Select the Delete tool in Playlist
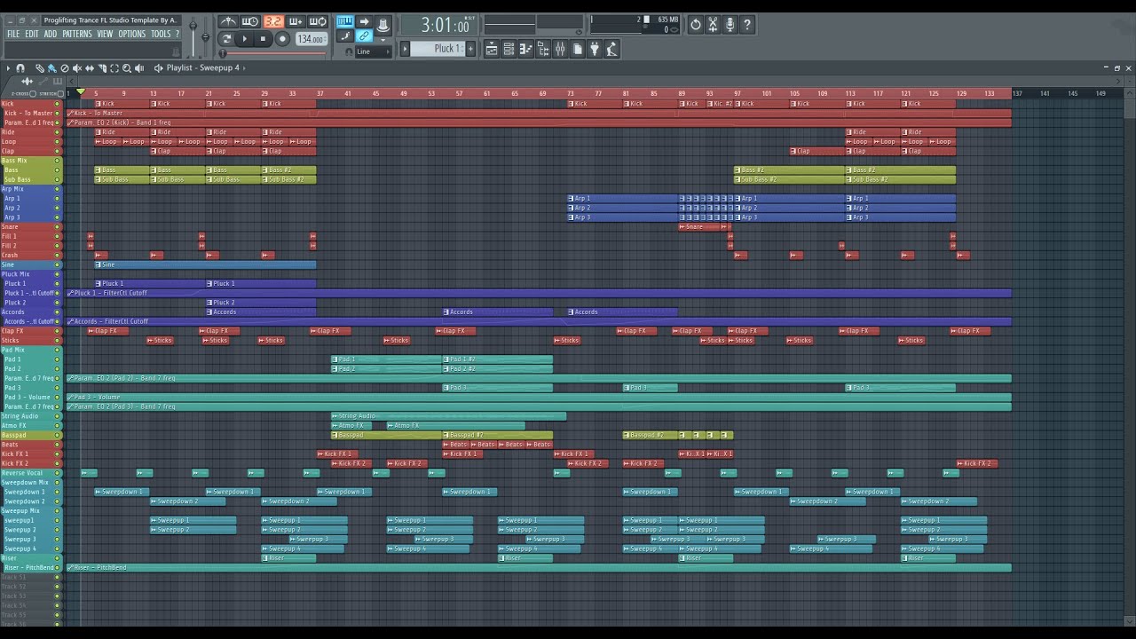The image size is (1136, 639). pyautogui.click(x=65, y=67)
